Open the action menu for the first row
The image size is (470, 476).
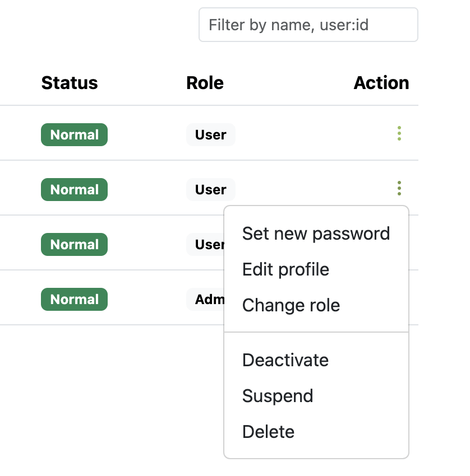click(399, 134)
